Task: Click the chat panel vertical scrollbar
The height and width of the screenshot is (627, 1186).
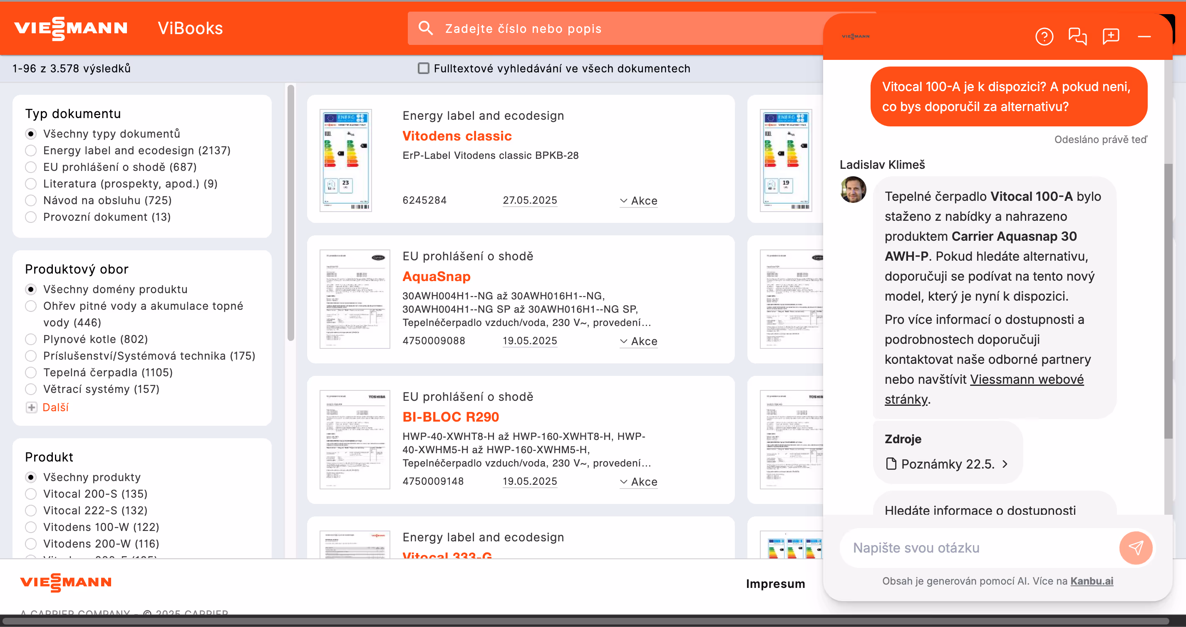Action: 1168,301
